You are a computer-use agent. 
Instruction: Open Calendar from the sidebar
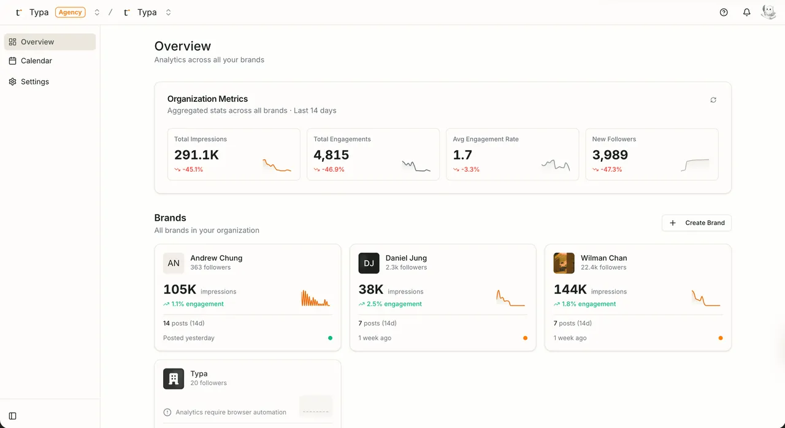pyautogui.click(x=50, y=61)
